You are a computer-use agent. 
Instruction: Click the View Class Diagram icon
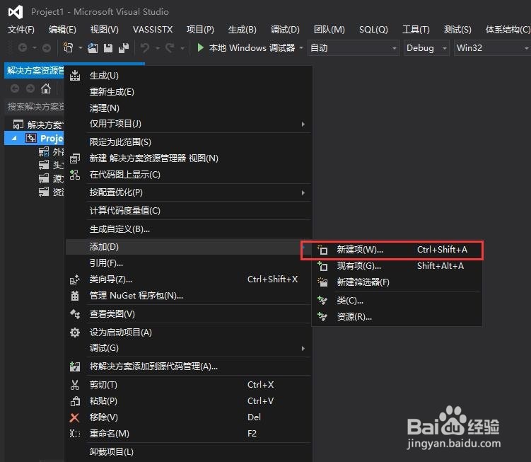75,314
